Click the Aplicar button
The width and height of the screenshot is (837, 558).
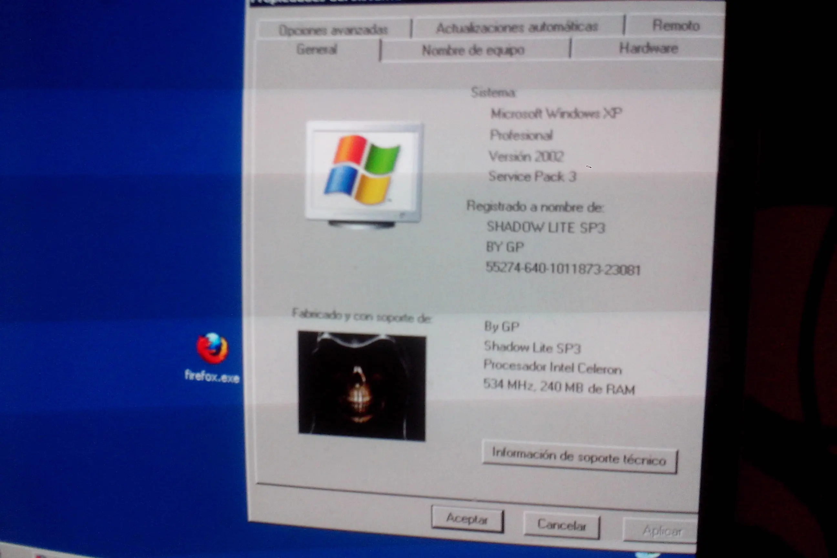click(662, 531)
